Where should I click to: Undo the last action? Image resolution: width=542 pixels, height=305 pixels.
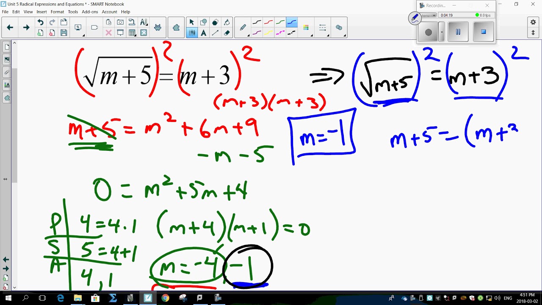pyautogui.click(x=41, y=22)
